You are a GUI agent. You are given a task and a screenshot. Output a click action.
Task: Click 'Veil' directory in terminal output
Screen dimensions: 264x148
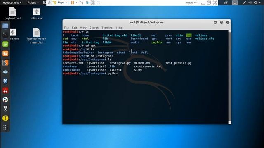[x=144, y=53]
